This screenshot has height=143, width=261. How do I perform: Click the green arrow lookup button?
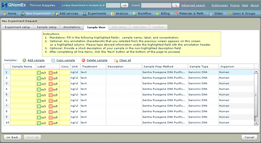125,5
